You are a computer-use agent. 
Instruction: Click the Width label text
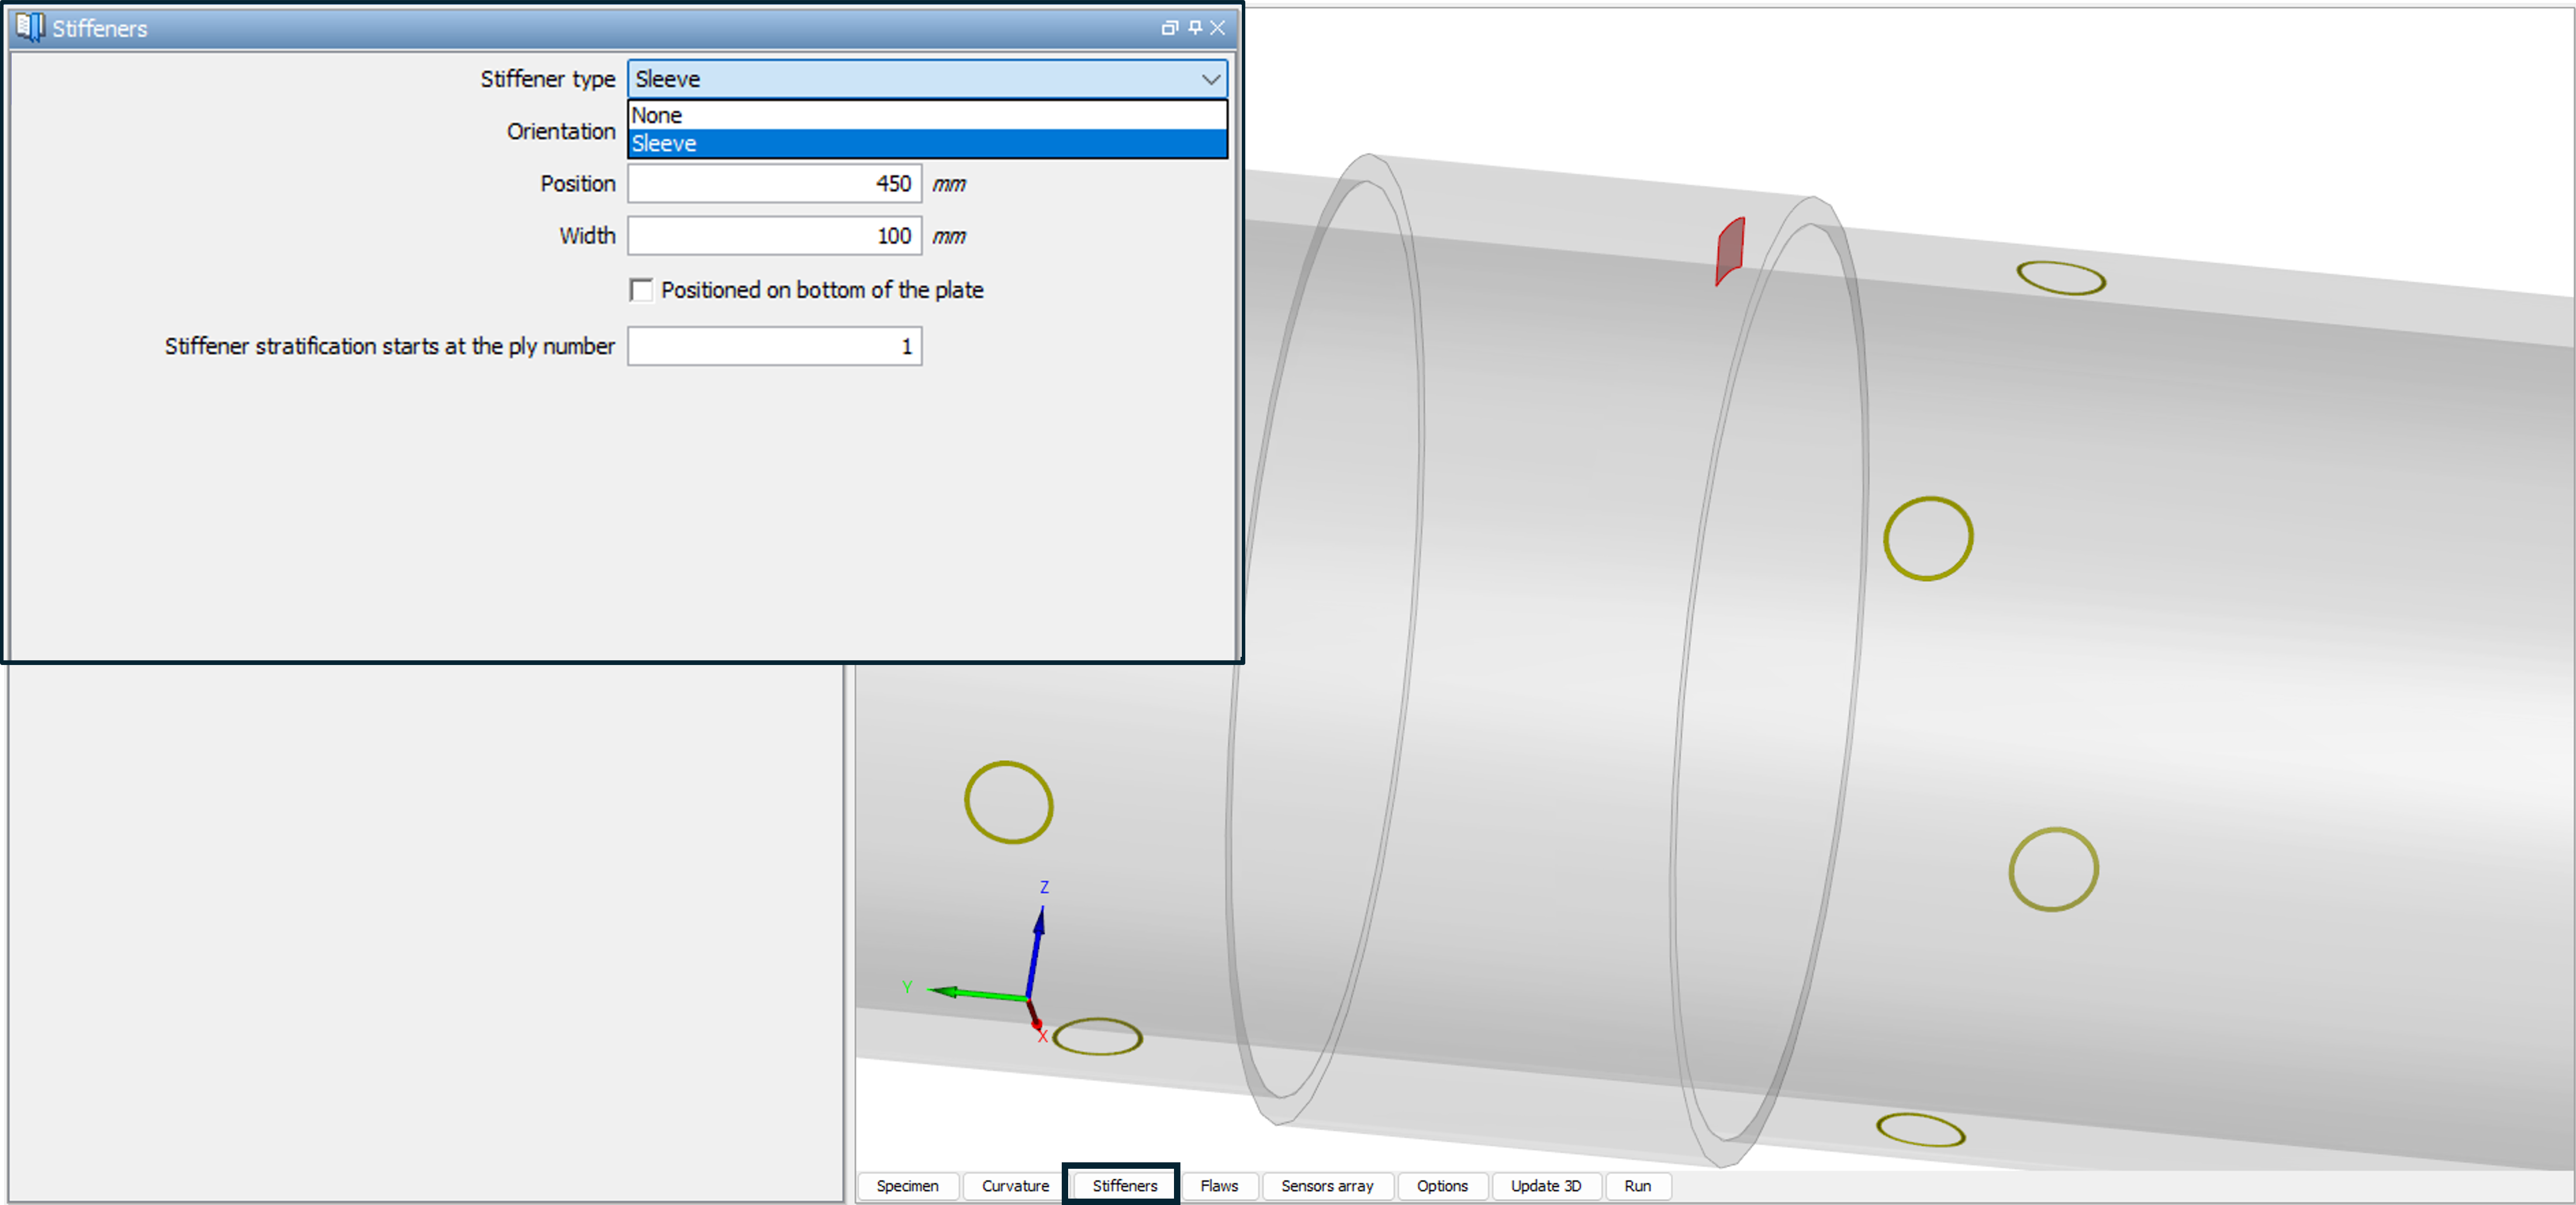click(587, 236)
